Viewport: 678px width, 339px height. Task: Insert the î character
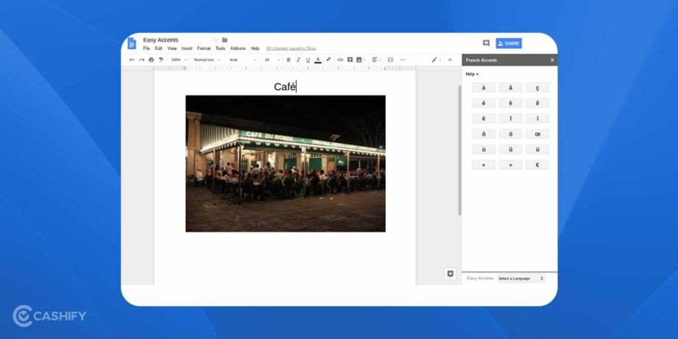510,119
